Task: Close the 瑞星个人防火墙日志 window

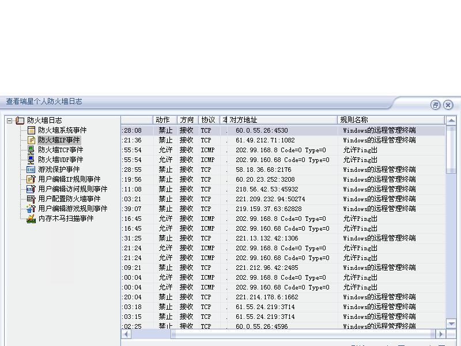Action: [448, 105]
